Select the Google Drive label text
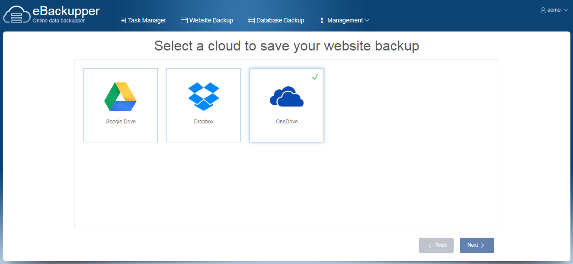The height and width of the screenshot is (264, 573). click(x=121, y=122)
